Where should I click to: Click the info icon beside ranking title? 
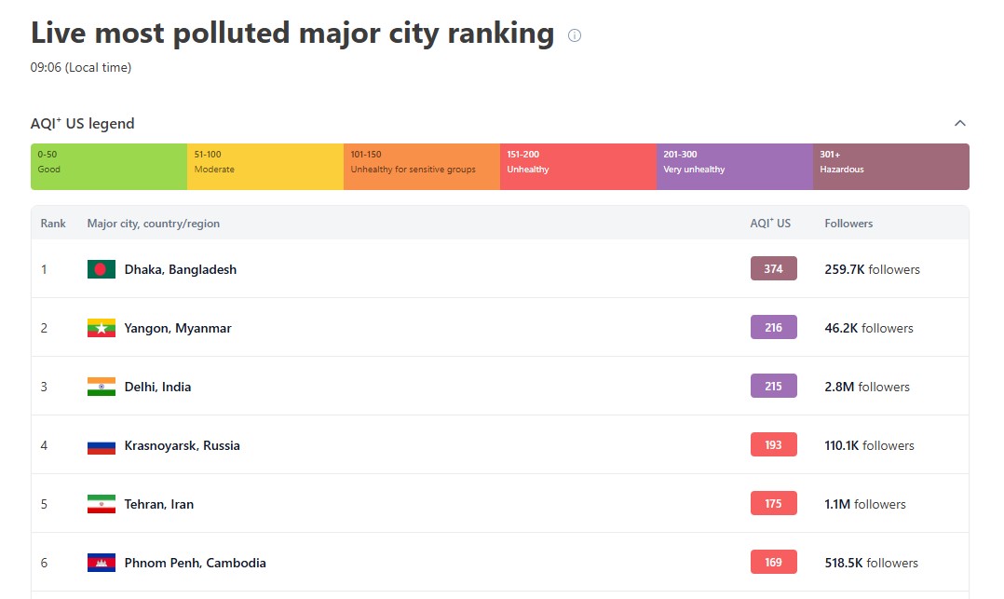coord(575,36)
